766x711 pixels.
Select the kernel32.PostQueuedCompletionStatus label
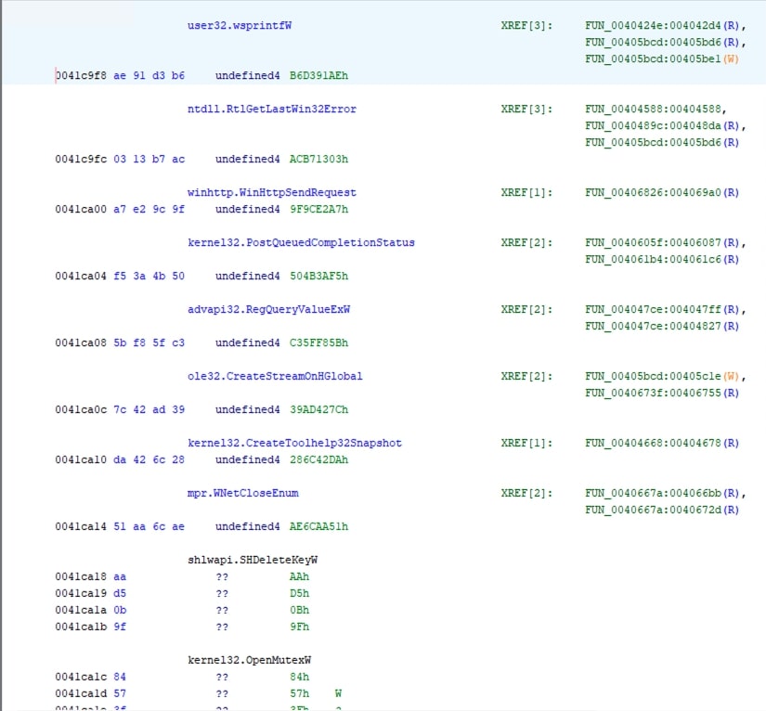tap(301, 243)
